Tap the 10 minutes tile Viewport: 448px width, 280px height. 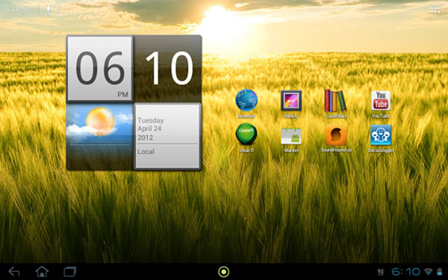(168, 69)
